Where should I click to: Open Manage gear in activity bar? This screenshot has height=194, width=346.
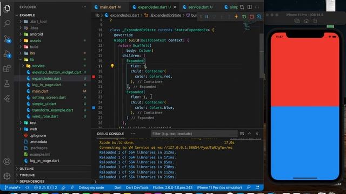(x=7, y=176)
